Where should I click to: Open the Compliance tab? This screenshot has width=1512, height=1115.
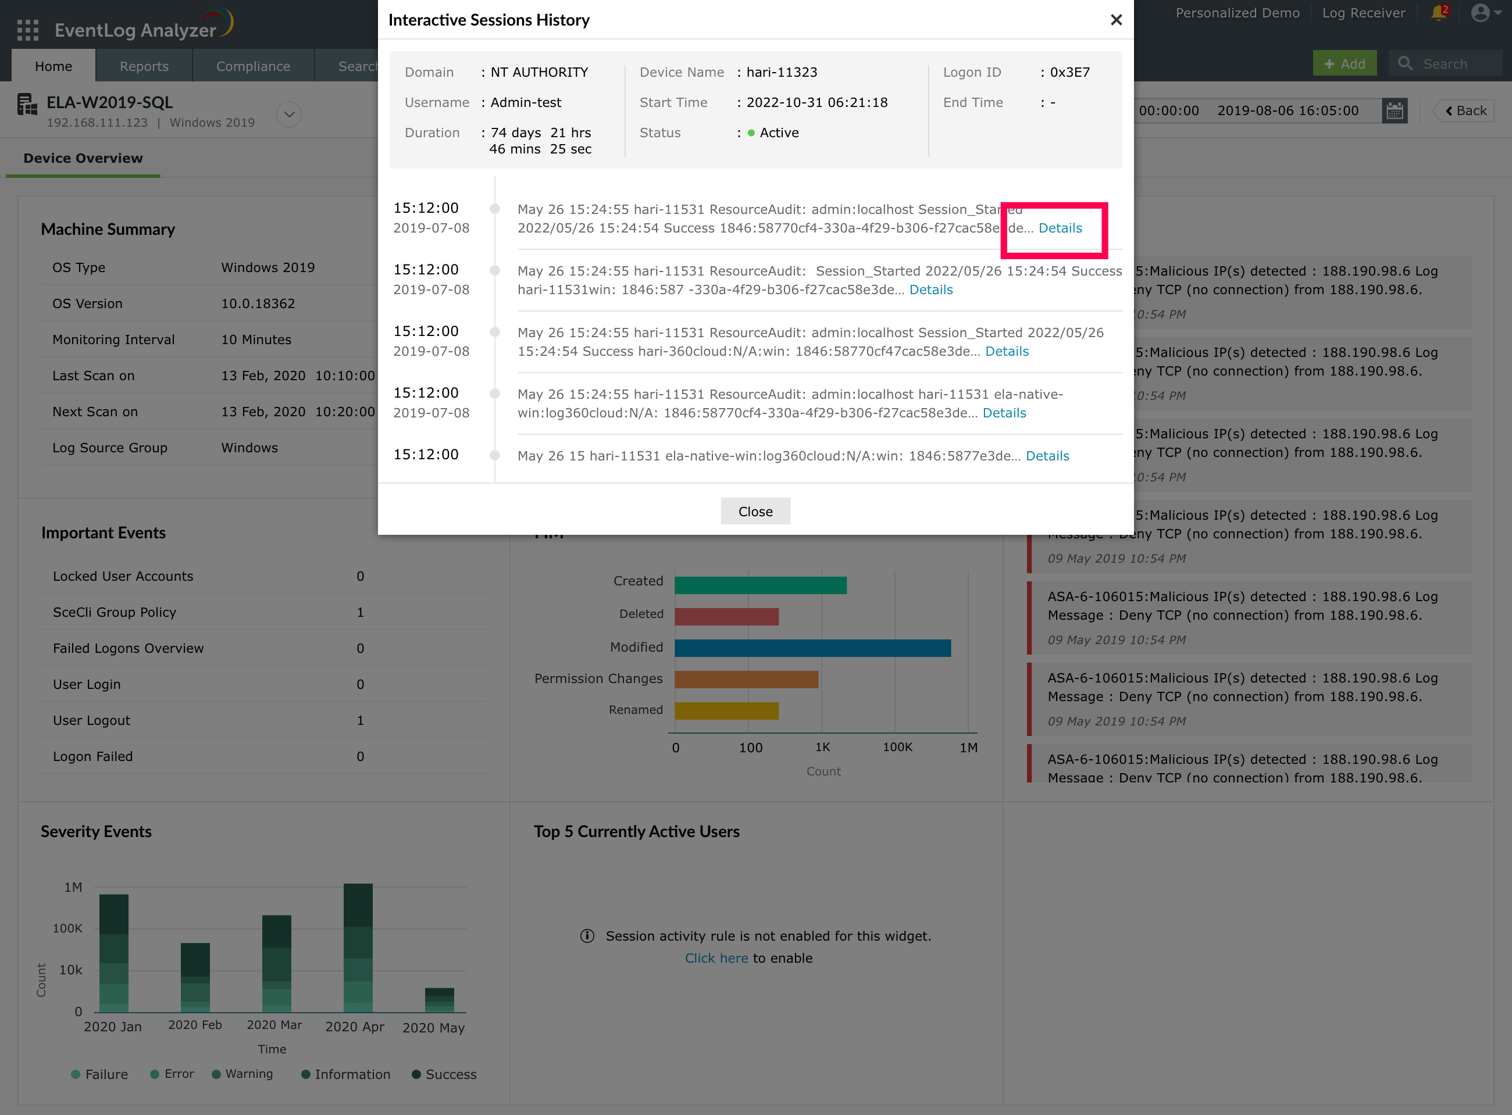pos(253,66)
